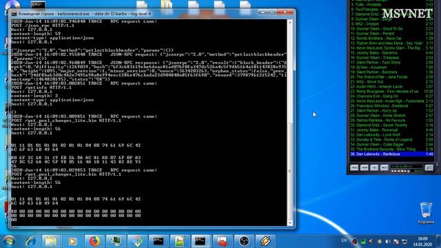Screen dimensions: 441x248
Task: Click the green tray icon next to OBS
Action: coord(363,242)
